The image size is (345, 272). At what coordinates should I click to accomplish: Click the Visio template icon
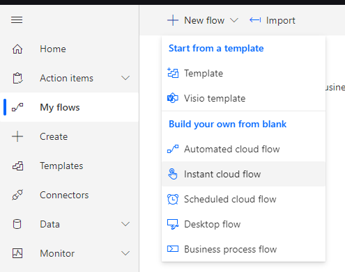click(x=173, y=98)
